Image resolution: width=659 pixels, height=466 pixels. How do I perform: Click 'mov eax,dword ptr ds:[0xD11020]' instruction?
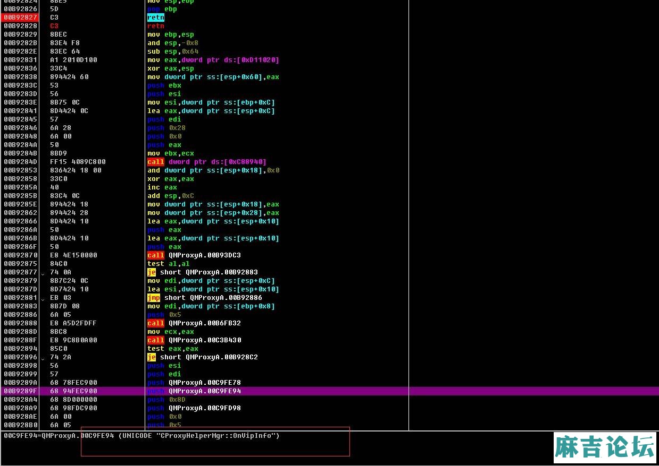[x=213, y=60]
